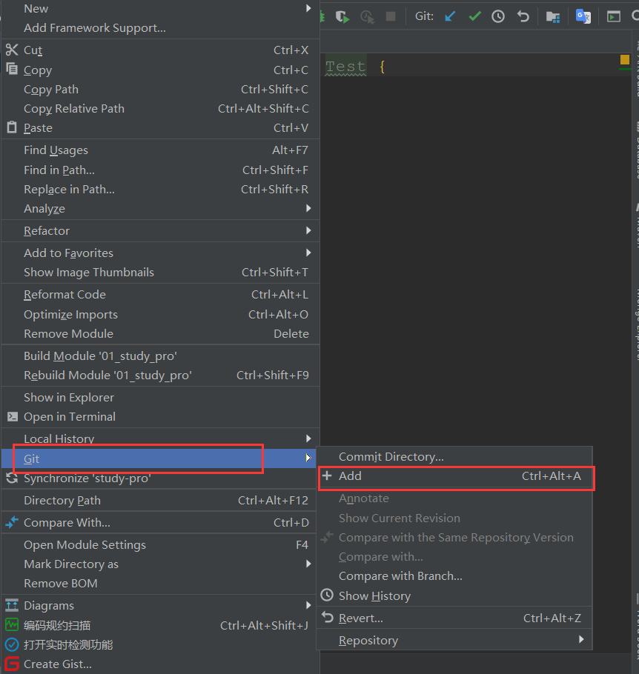Click Create Gist... entry
The image size is (639, 674).
pyautogui.click(x=161, y=664)
